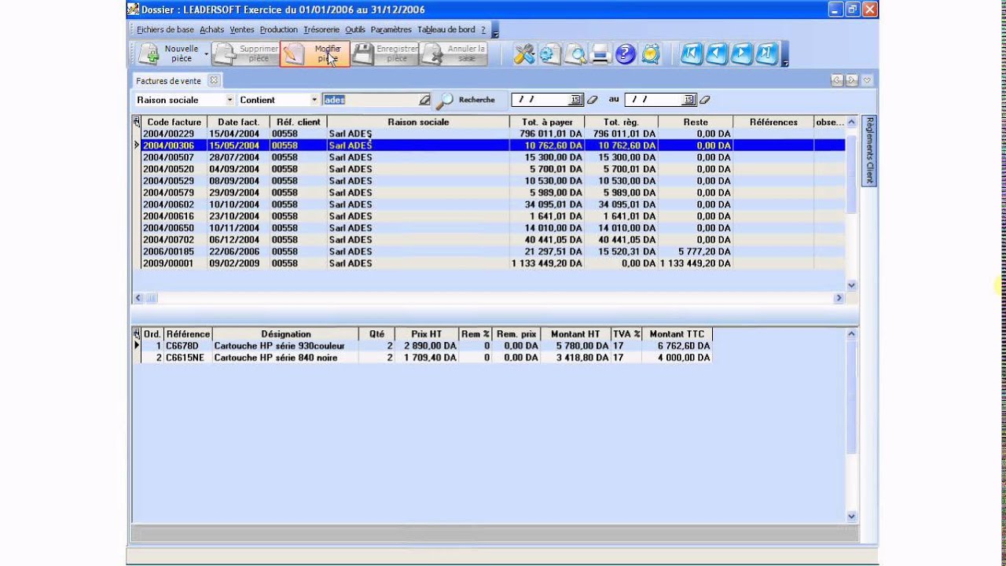1006x566 pixels.
Task: Open the tools wrench-and-screwdriver icon
Action: (524, 53)
